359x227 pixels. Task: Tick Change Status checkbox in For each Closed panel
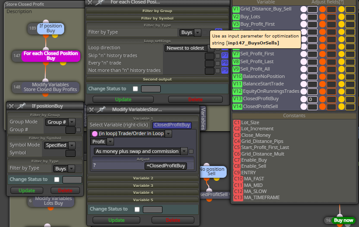click(x=135, y=89)
